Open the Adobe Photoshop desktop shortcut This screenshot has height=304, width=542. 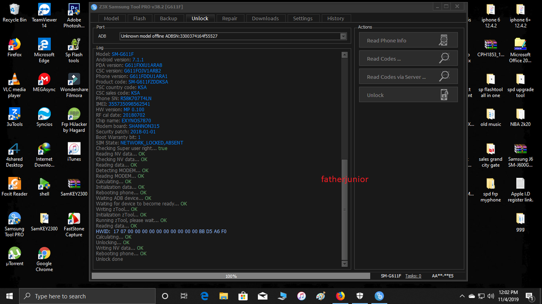(x=74, y=16)
